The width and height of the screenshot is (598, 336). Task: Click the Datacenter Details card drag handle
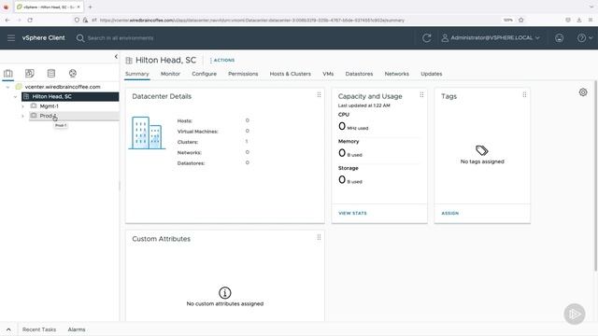pyautogui.click(x=319, y=95)
